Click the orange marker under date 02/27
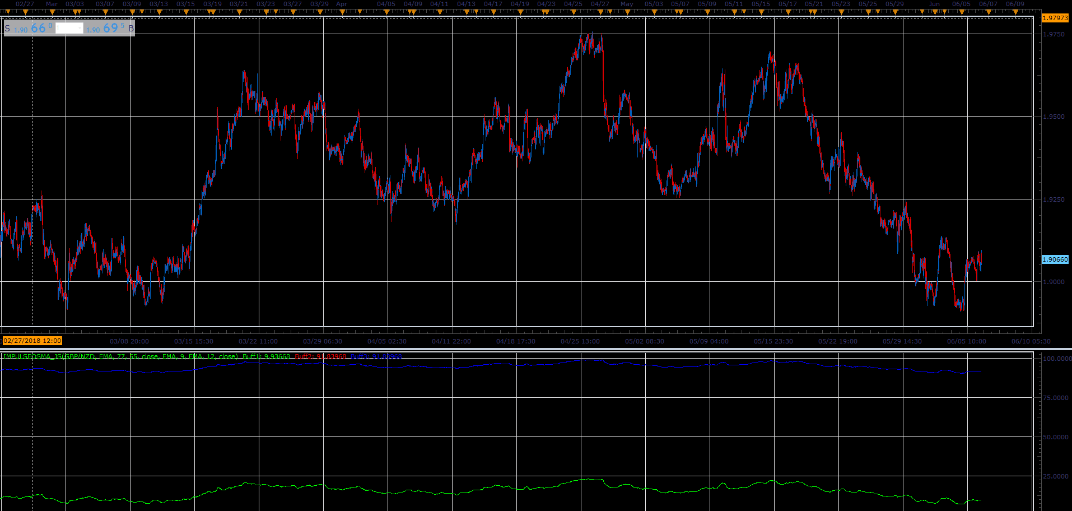 click(25, 12)
